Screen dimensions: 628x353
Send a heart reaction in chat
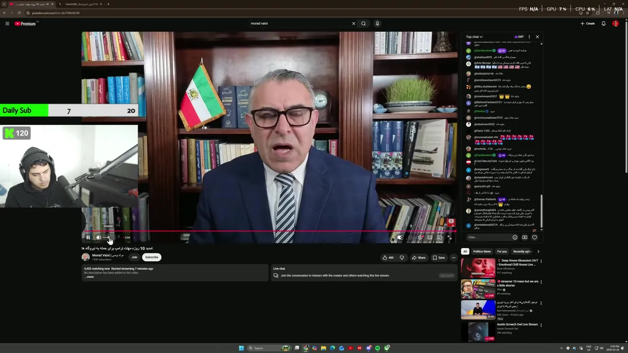pyautogui.click(x=534, y=237)
